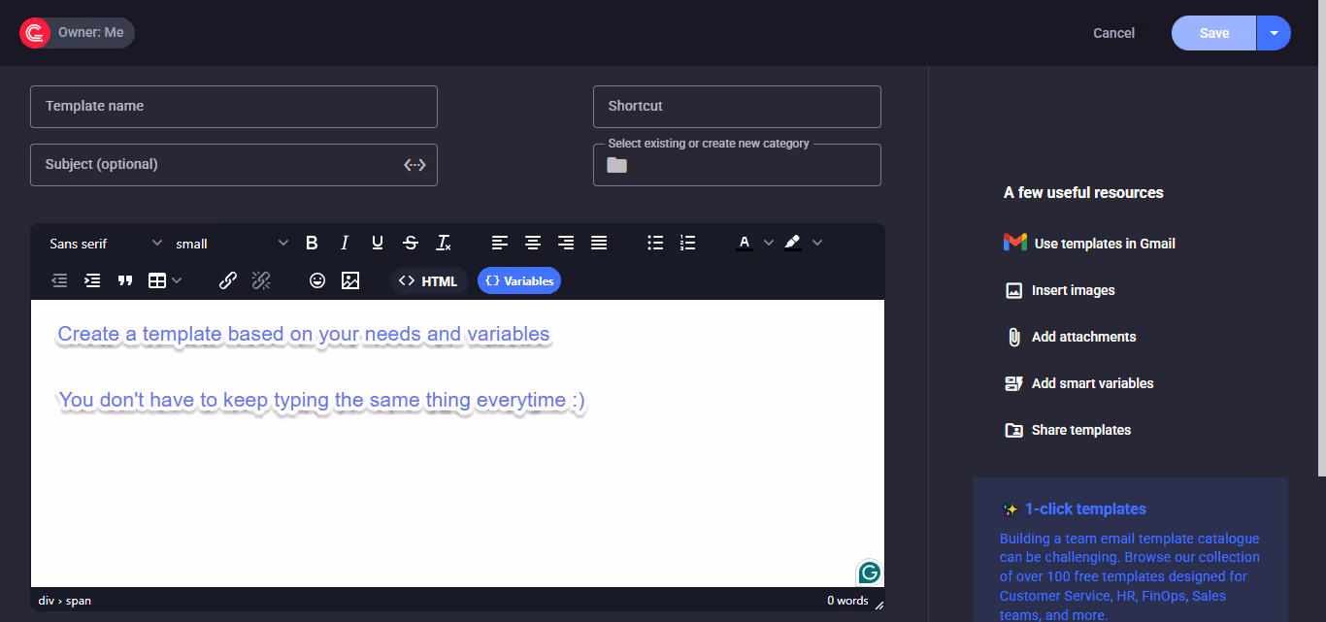This screenshot has width=1326, height=622.
Task: Apply italic formatting
Action: point(344,243)
